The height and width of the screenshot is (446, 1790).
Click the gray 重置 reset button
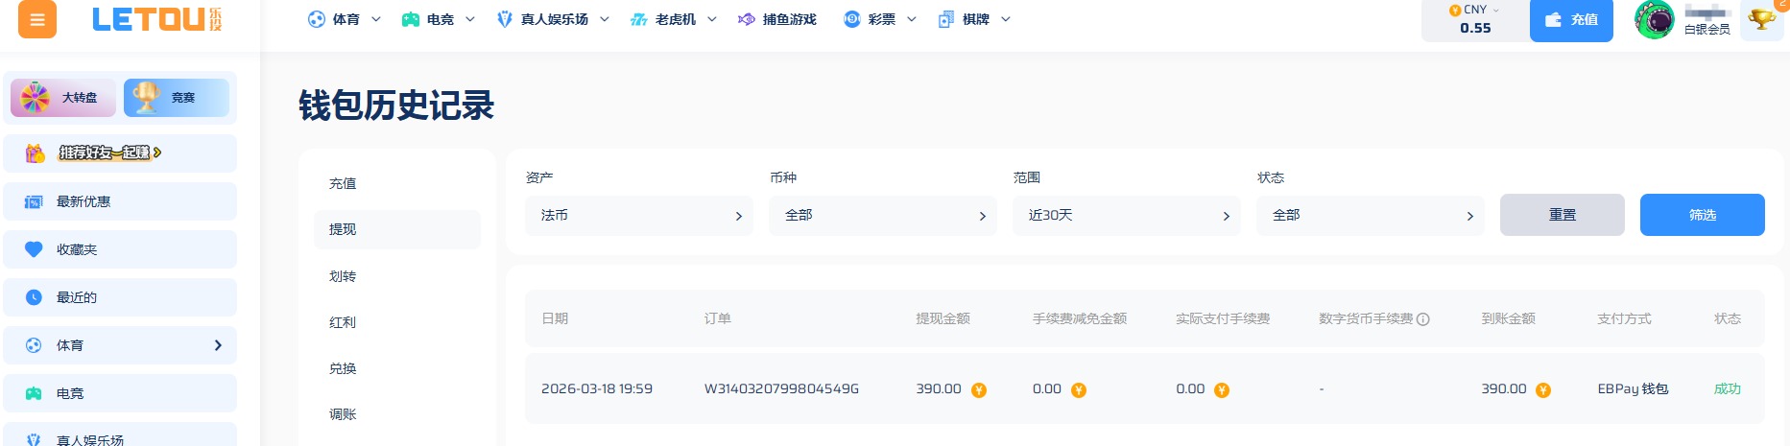click(1563, 215)
